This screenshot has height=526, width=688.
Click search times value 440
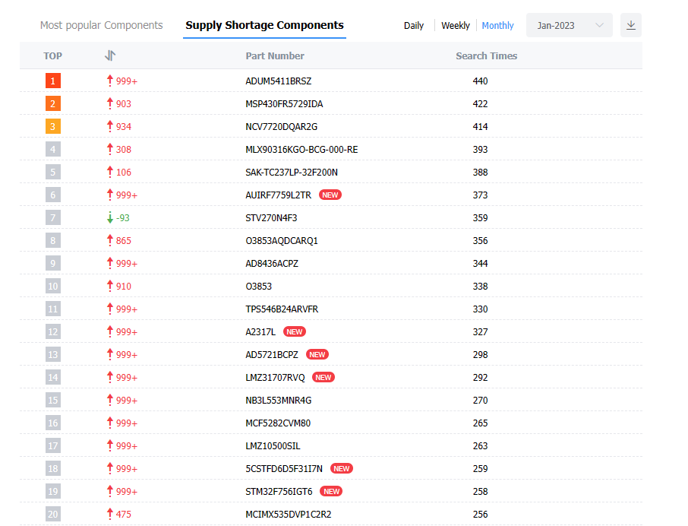coord(480,81)
